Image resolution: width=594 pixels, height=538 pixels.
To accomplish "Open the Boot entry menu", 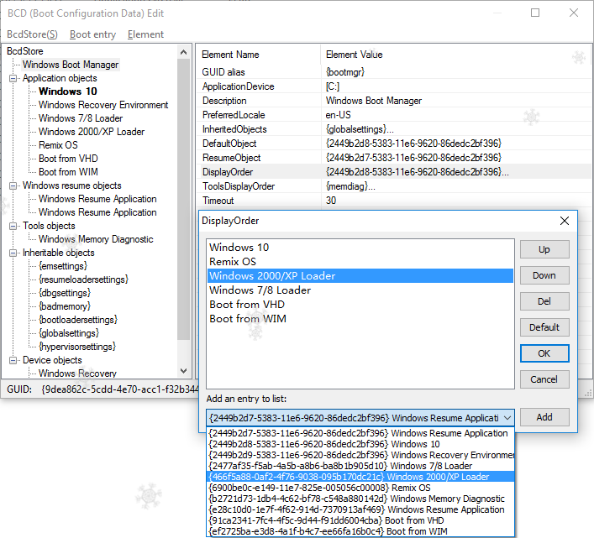I will coord(92,34).
